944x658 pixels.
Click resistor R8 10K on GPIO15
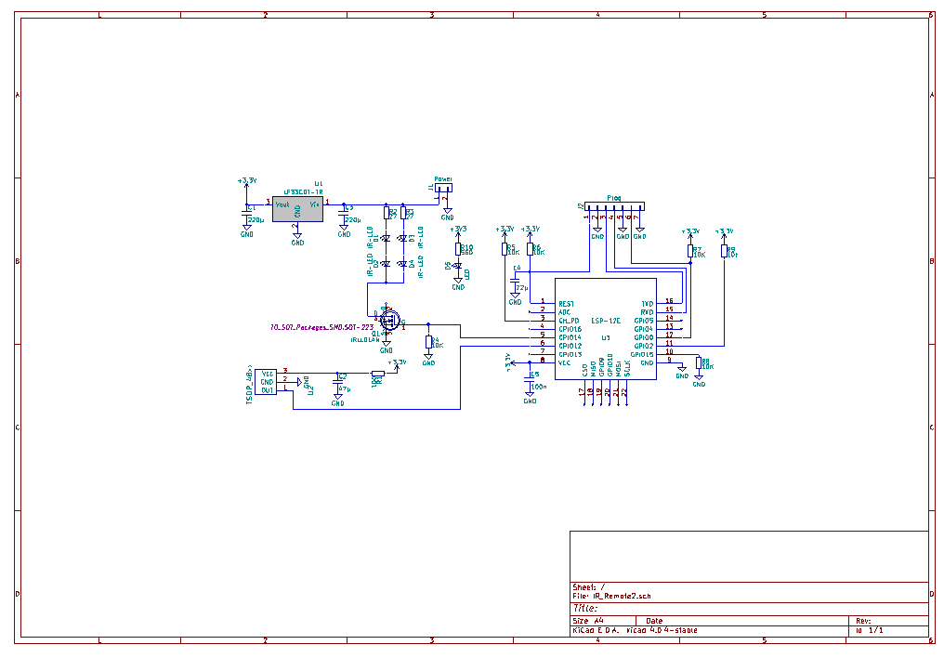click(699, 363)
